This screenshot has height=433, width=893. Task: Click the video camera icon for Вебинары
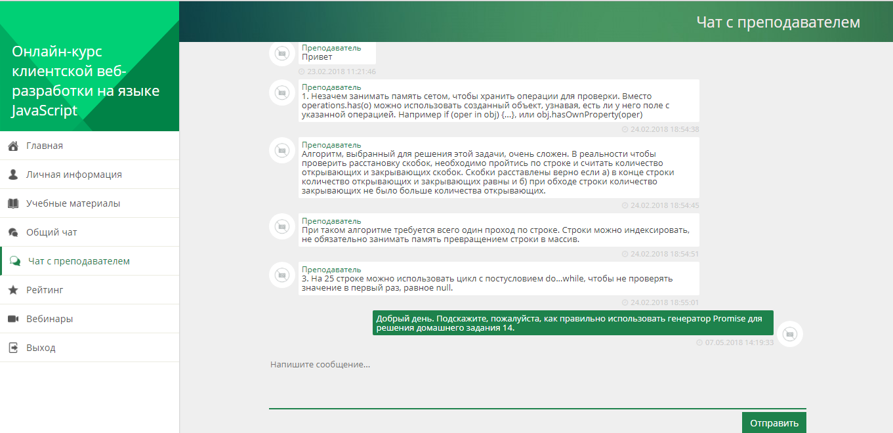click(12, 319)
